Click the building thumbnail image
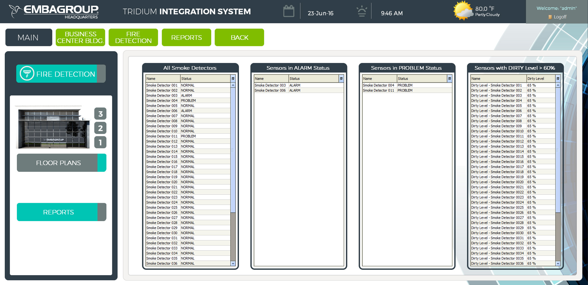This screenshot has width=588, height=285. (x=53, y=127)
